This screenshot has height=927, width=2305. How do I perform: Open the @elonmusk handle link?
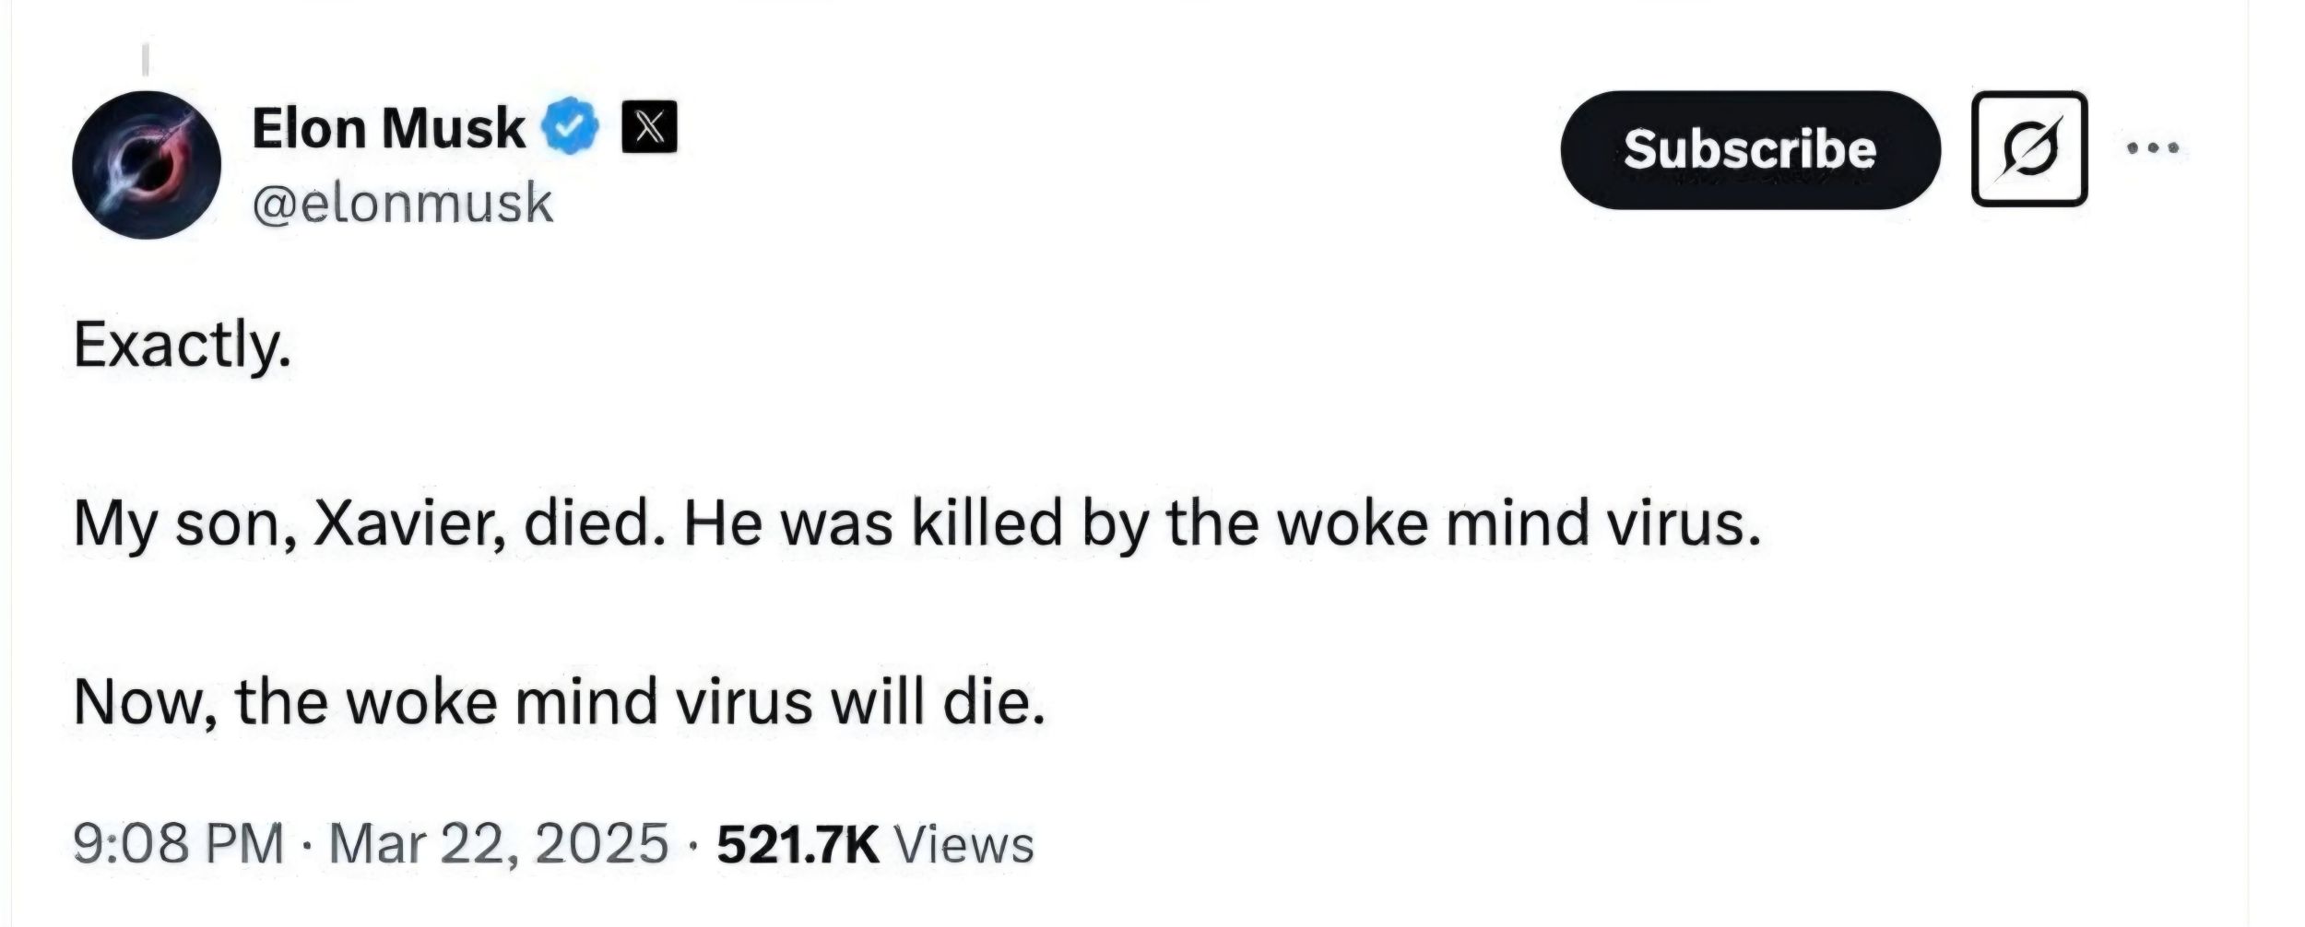(402, 204)
